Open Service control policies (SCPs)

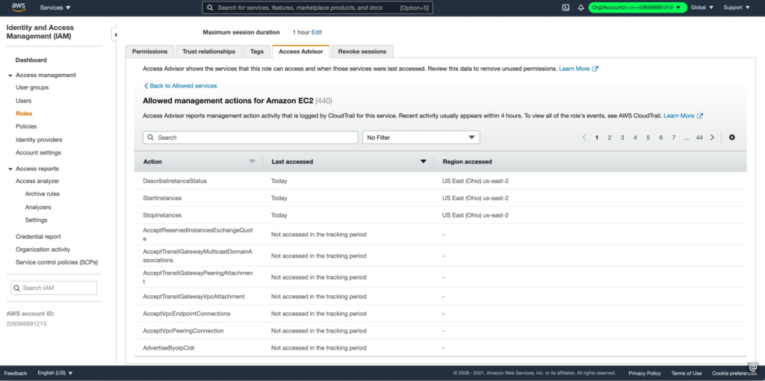click(x=57, y=262)
